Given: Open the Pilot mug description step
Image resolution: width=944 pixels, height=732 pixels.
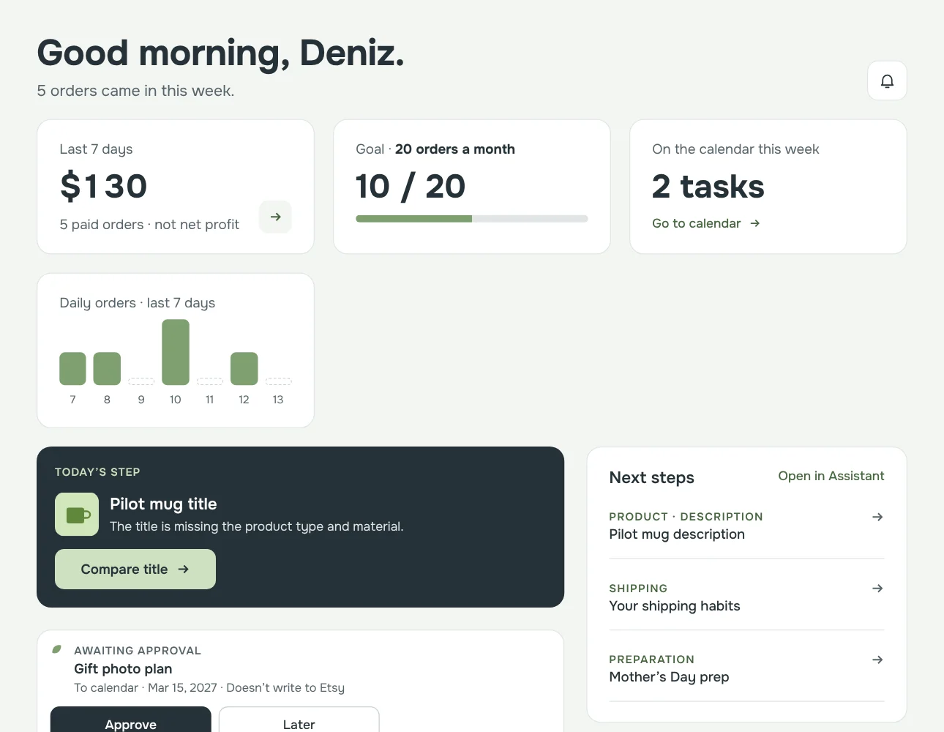Looking at the screenshot, I should click(x=746, y=526).
